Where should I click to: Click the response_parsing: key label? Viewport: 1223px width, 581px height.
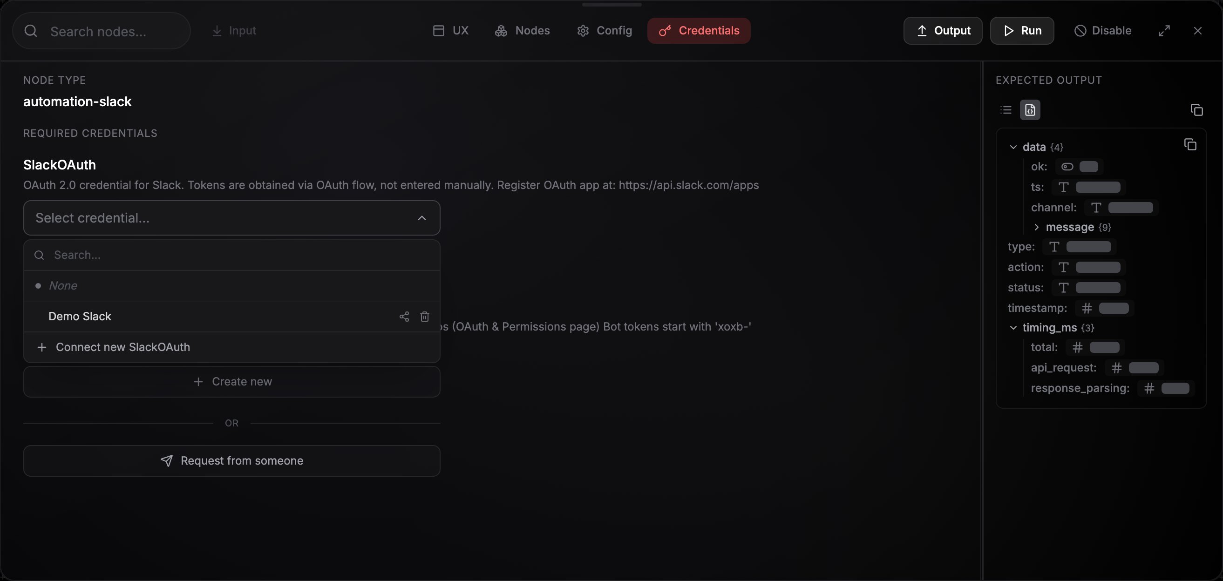1080,388
